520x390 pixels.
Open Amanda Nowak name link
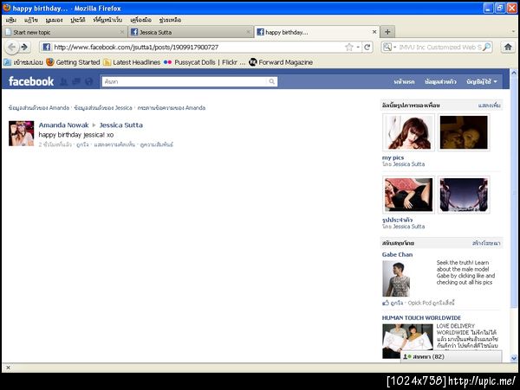[x=63, y=125]
